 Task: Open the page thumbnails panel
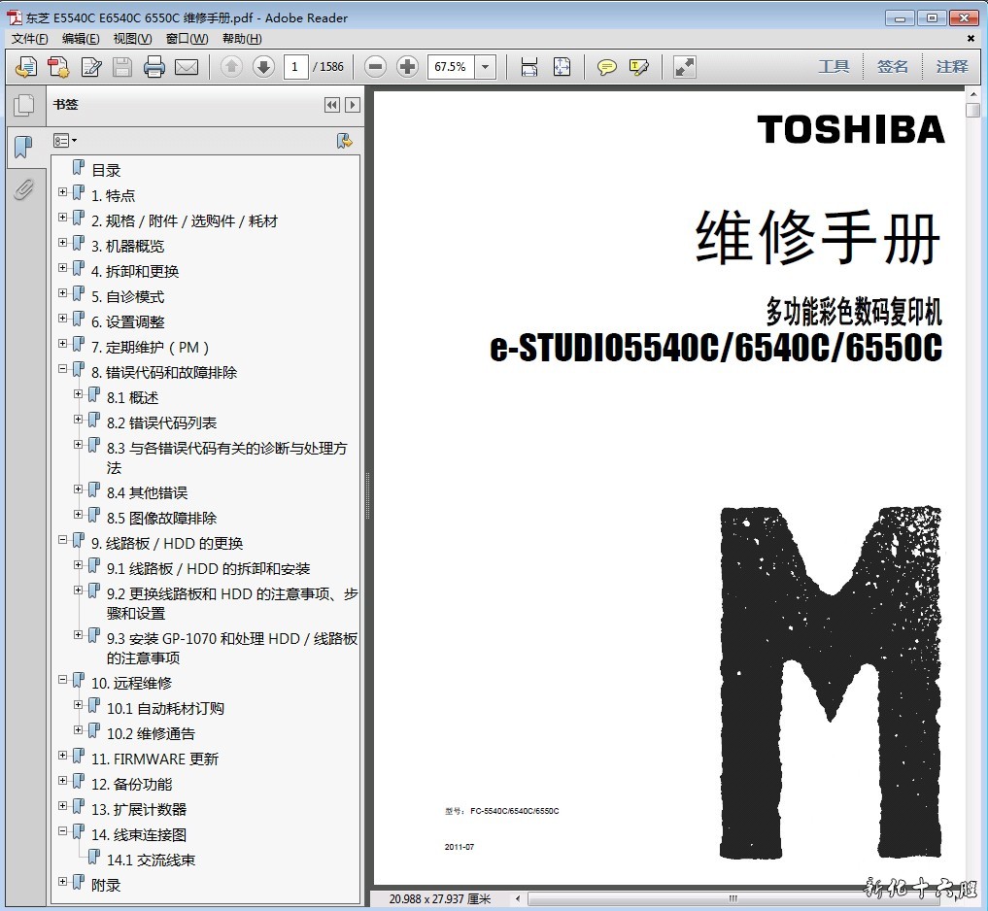(x=23, y=106)
